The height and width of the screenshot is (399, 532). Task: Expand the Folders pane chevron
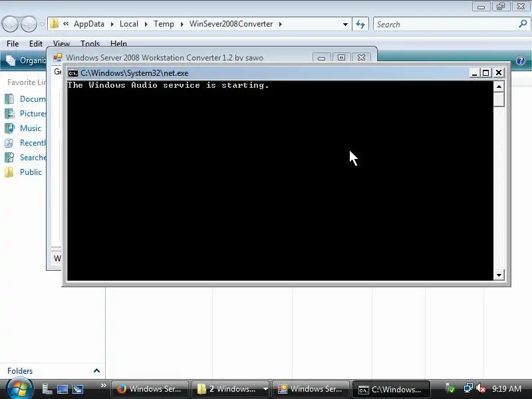click(96, 370)
